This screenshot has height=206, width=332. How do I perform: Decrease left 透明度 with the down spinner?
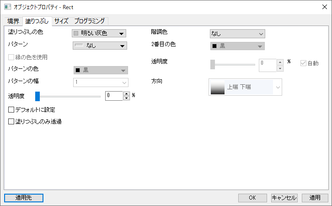(x=126, y=98)
